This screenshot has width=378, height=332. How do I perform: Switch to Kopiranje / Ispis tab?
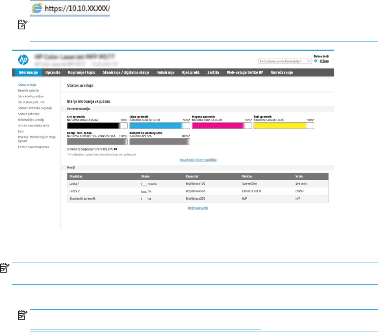coord(81,72)
